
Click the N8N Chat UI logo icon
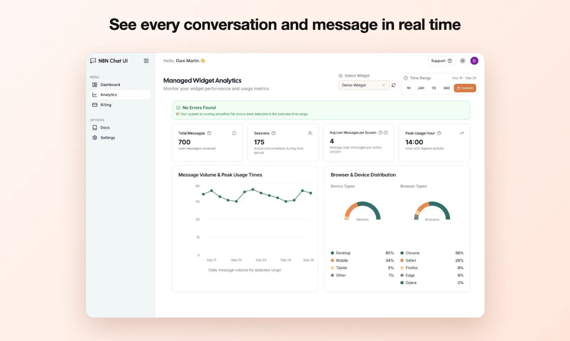click(93, 61)
